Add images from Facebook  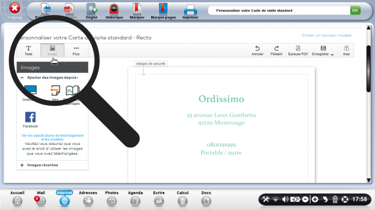(x=31, y=119)
